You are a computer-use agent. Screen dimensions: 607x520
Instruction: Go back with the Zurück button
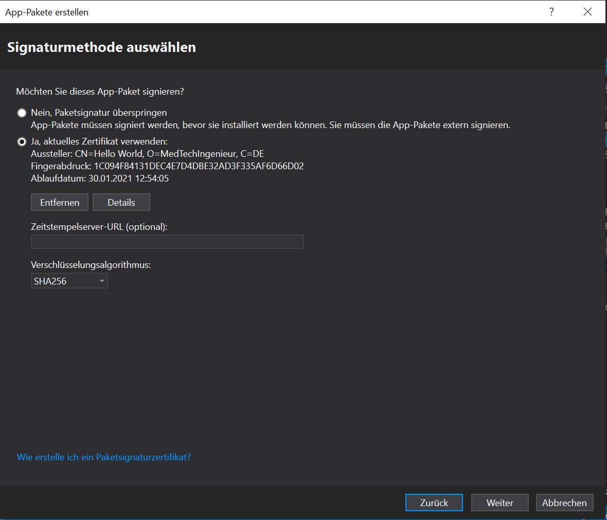434,503
